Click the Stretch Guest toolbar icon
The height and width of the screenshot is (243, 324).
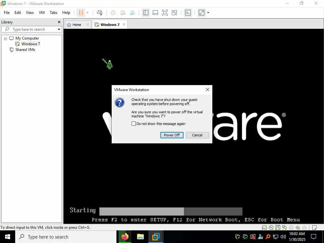coord(202,13)
